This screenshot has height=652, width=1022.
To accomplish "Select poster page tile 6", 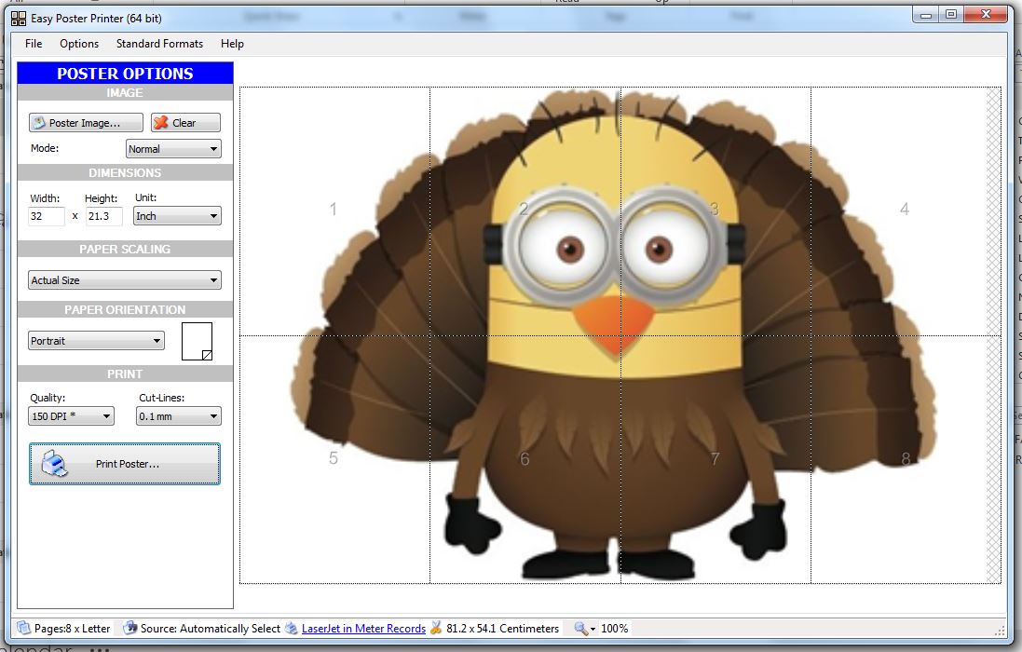I will coord(525,459).
